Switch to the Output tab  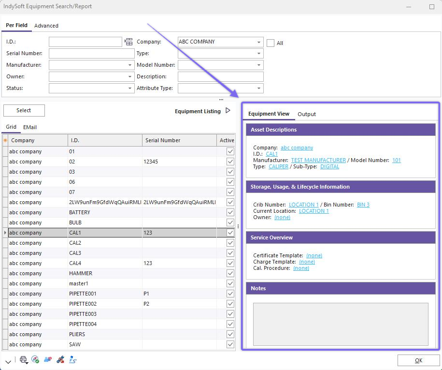(306, 114)
